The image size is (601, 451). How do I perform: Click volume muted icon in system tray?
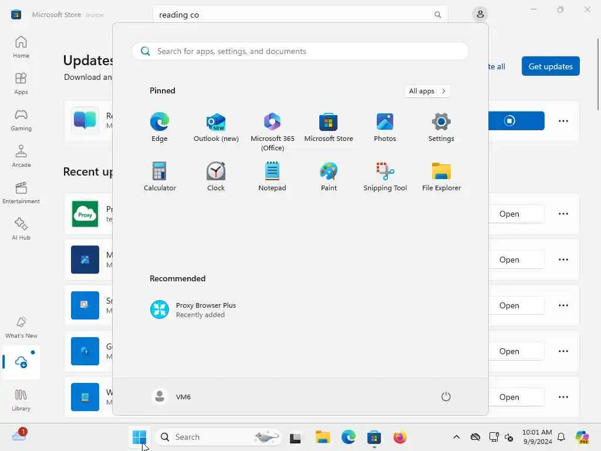click(x=509, y=437)
